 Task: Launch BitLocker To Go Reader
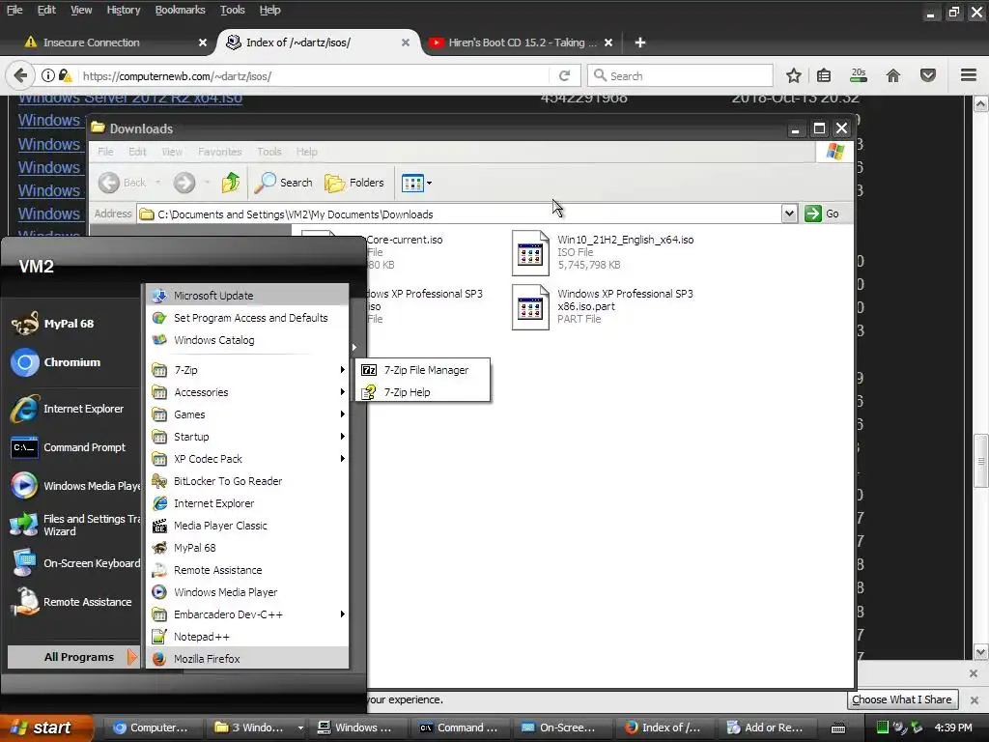point(247,481)
